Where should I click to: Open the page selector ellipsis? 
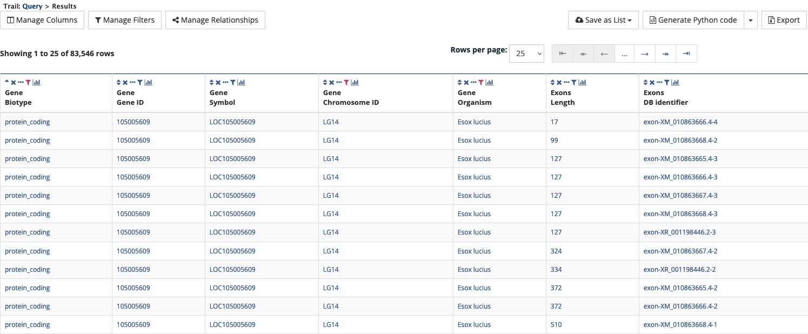coord(625,54)
